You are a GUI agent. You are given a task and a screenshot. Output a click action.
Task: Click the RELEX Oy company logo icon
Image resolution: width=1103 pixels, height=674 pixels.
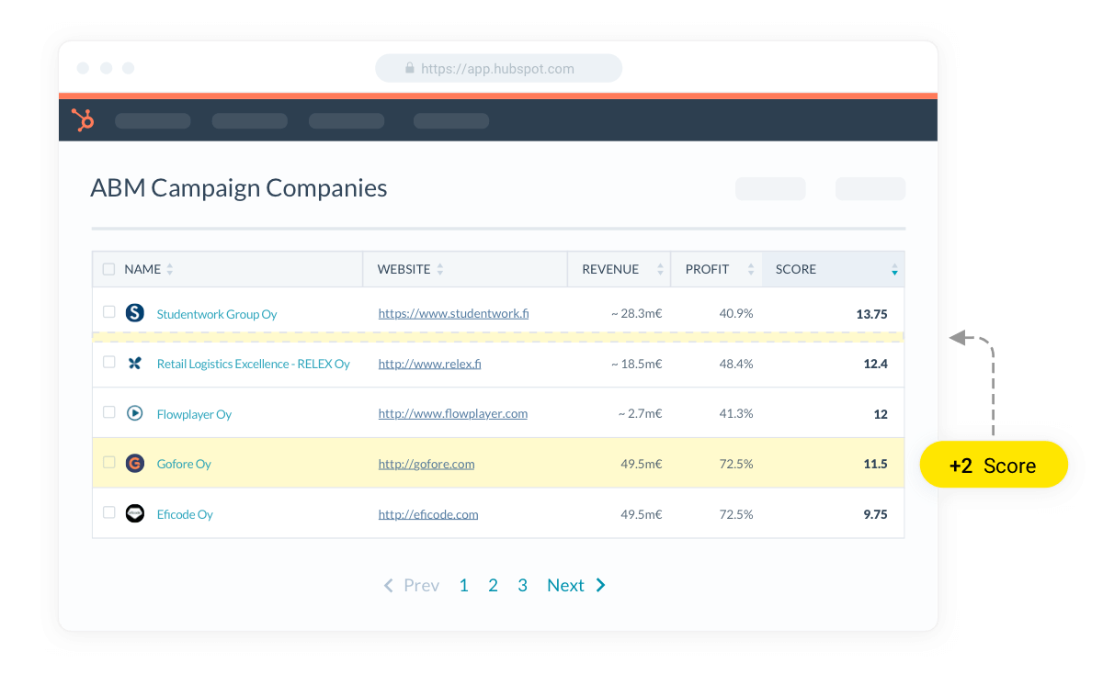(135, 364)
